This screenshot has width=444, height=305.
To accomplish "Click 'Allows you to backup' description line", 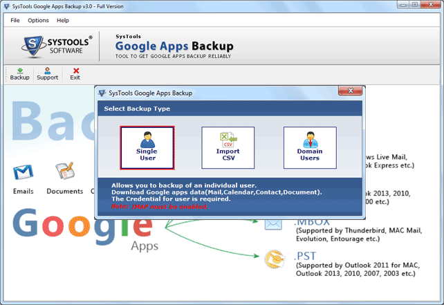I will coord(184,185).
